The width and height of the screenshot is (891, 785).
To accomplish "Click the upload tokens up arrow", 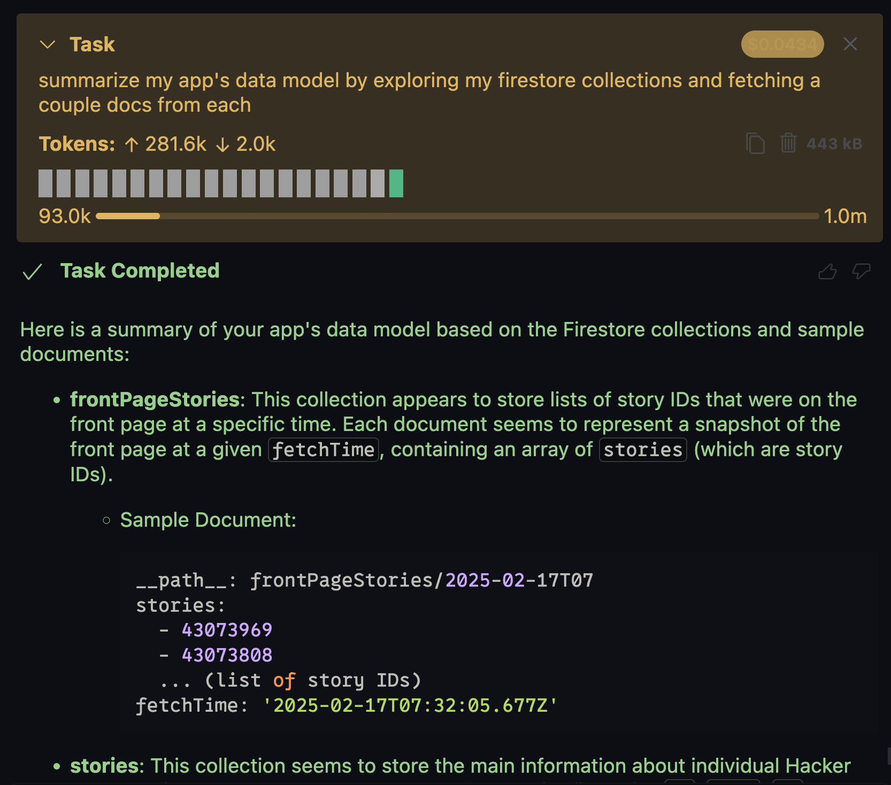I will (x=132, y=144).
